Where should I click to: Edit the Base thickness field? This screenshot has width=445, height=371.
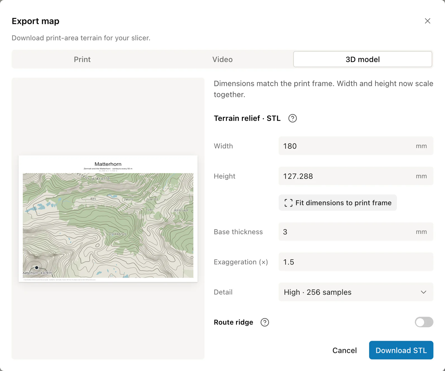(356, 232)
